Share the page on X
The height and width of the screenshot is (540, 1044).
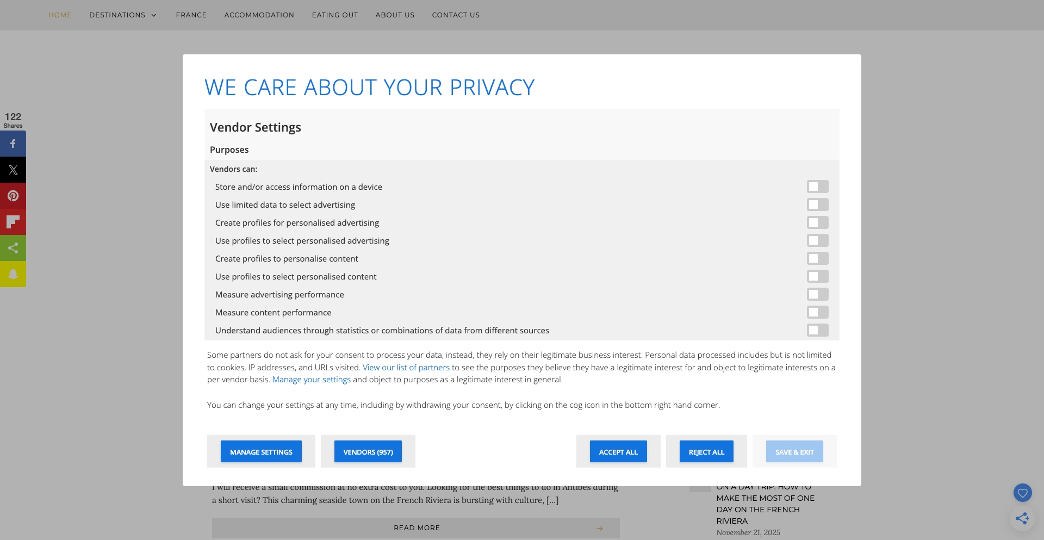[x=13, y=170]
